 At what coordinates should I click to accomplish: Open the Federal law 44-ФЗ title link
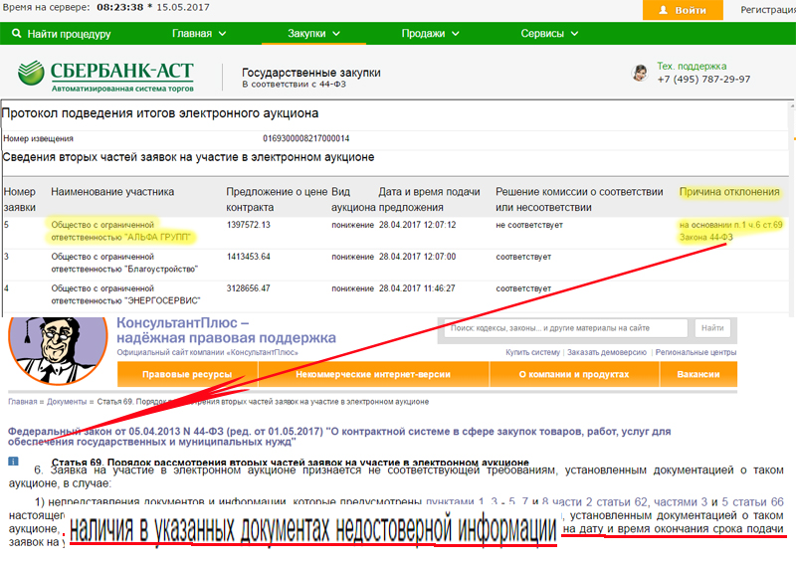pyautogui.click(x=339, y=437)
